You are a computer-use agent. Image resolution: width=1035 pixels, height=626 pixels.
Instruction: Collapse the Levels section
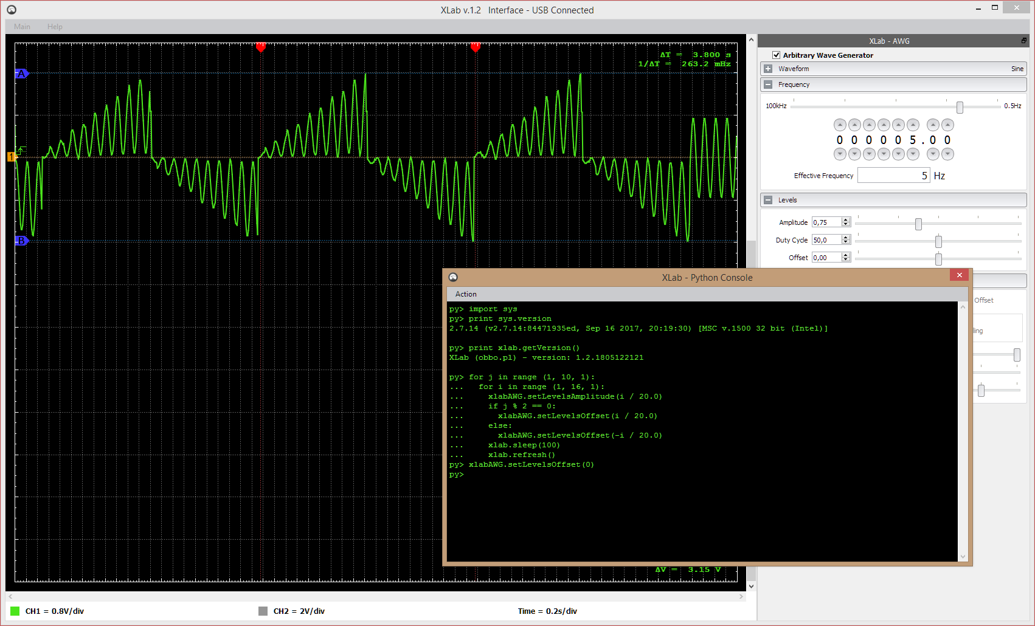click(x=768, y=200)
